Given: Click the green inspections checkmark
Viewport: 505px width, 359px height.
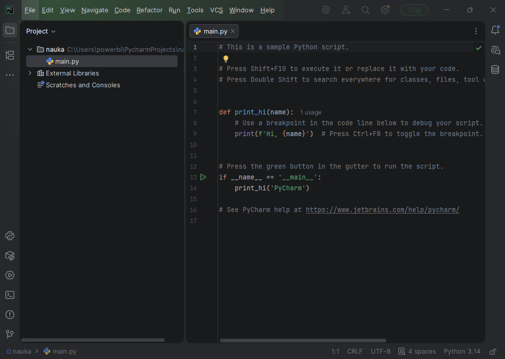Looking at the screenshot, I should click(478, 48).
